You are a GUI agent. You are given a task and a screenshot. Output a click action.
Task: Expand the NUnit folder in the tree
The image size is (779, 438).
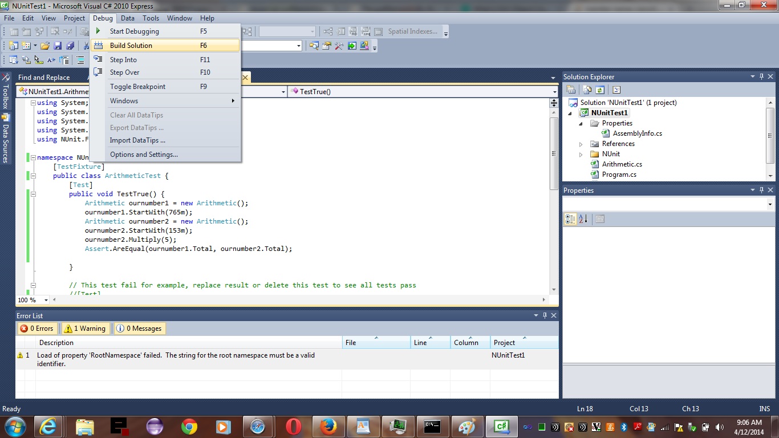pos(581,154)
